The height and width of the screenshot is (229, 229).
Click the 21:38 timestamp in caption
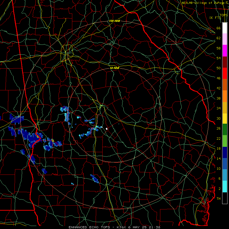pyautogui.click(x=155, y=227)
